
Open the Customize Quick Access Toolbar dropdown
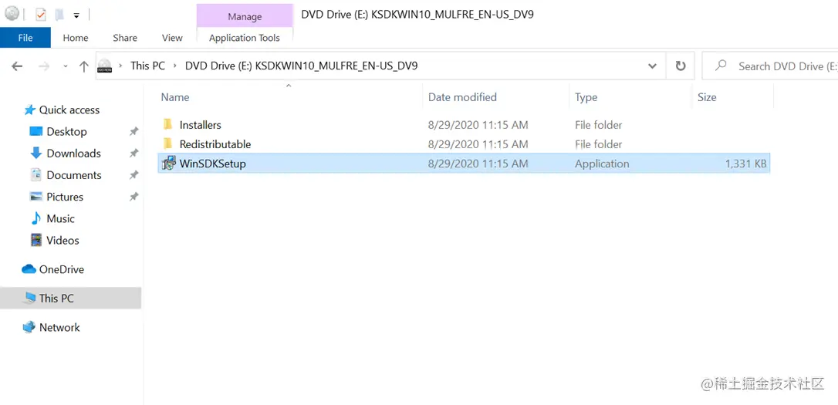point(76,15)
